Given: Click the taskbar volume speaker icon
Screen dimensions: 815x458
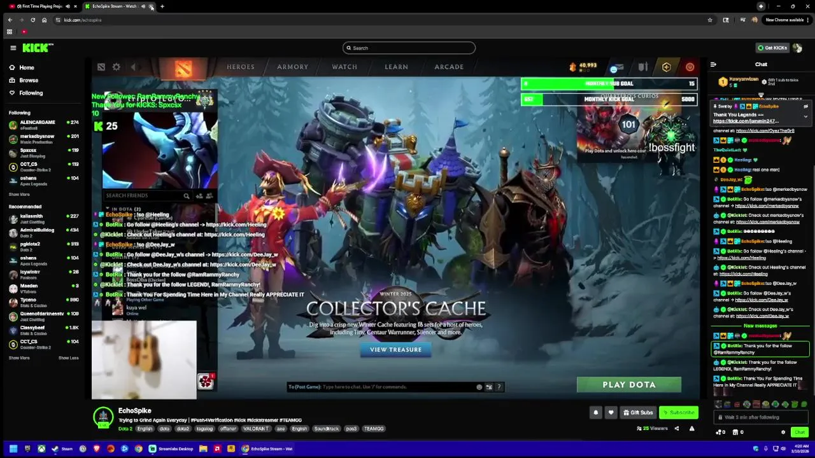Looking at the screenshot, I should (x=783, y=448).
